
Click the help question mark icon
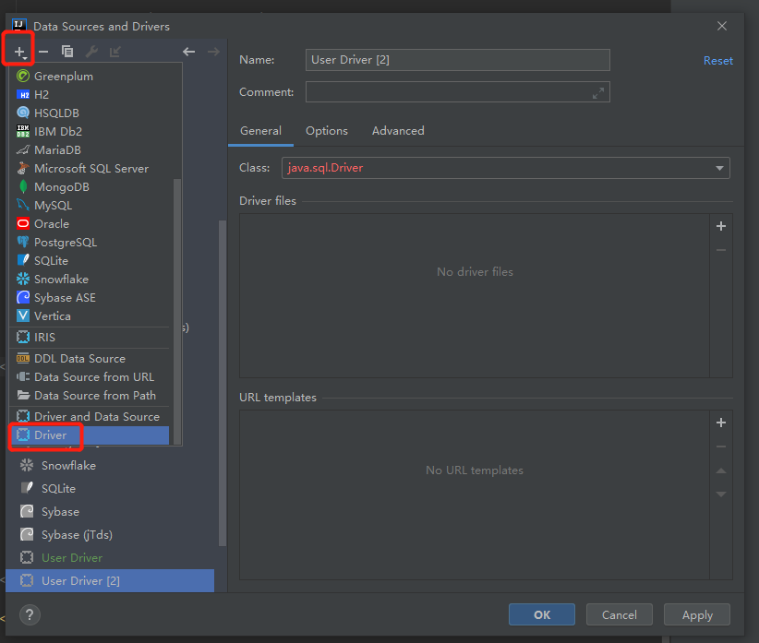pyautogui.click(x=29, y=614)
